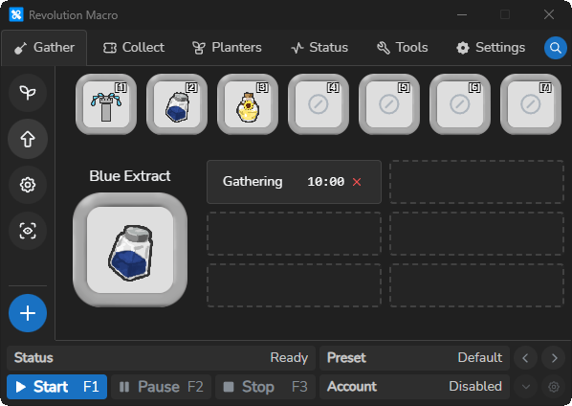Image resolution: width=572 pixels, height=406 pixels.
Task: Switch to the Settings tab
Action: (491, 48)
